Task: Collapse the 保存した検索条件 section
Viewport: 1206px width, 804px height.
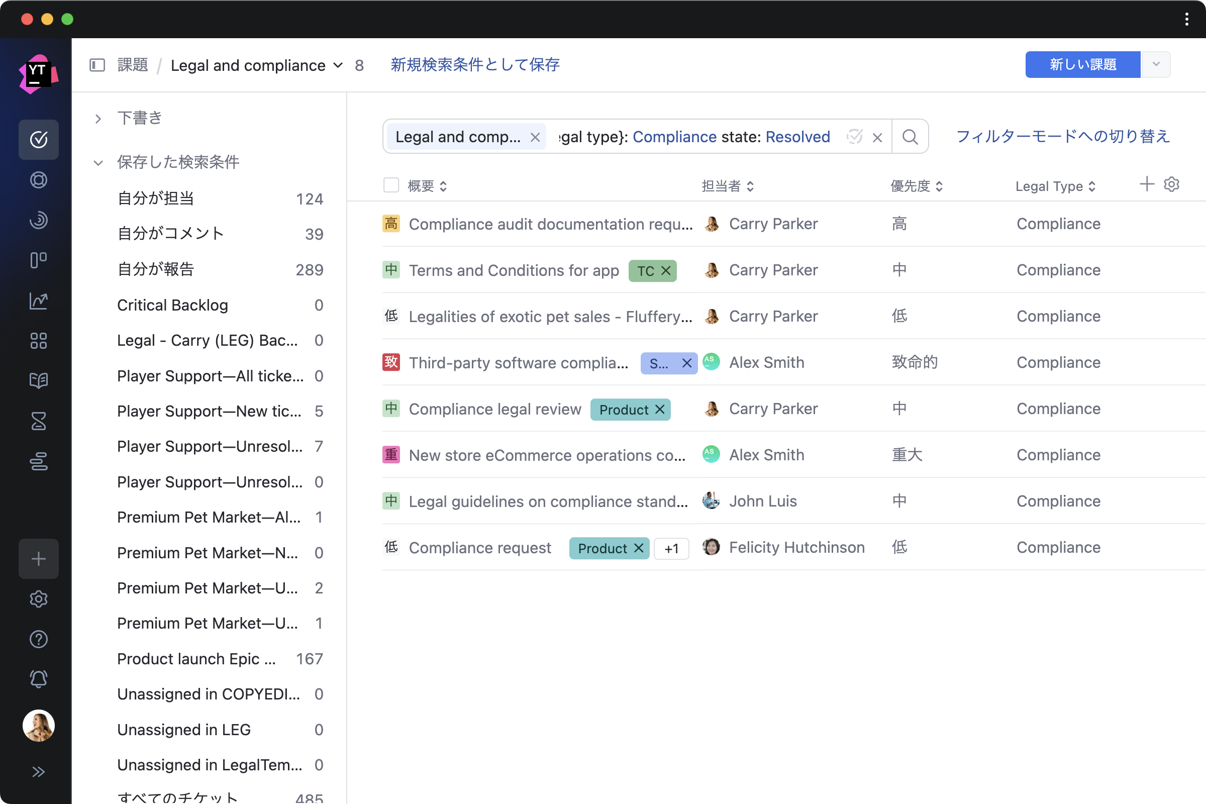Action: pyautogui.click(x=98, y=163)
